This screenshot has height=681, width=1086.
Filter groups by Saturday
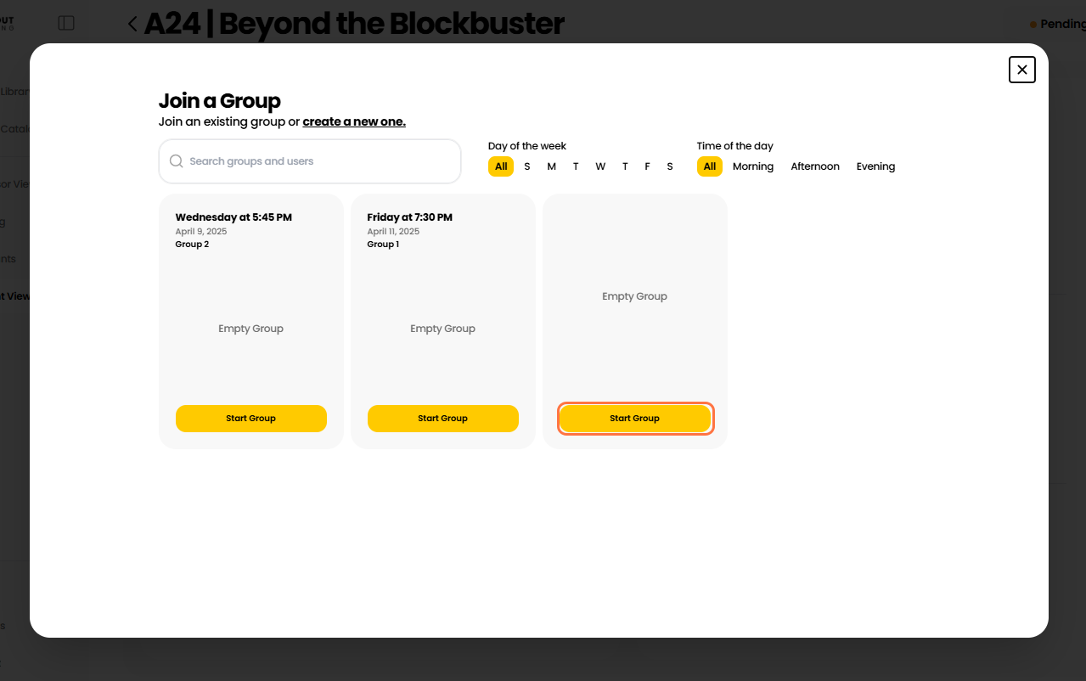point(670,166)
